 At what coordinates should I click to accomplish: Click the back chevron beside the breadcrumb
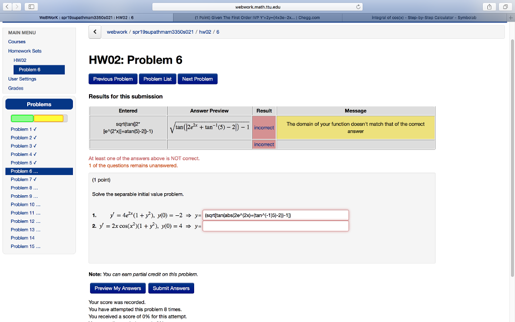point(95,31)
